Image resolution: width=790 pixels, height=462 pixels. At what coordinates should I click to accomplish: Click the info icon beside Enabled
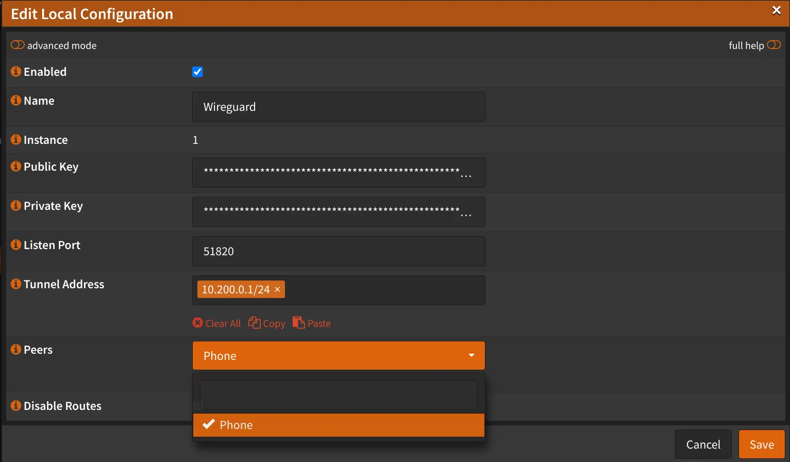pos(15,72)
